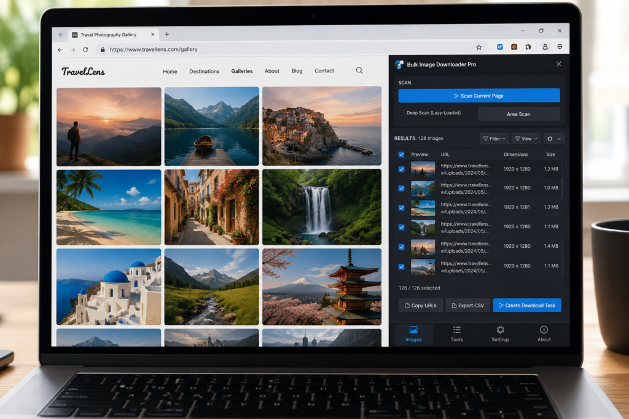Viewport: 629px width, 419px height.
Task: Open the waterfall photo in the gallery
Action: click(x=322, y=207)
